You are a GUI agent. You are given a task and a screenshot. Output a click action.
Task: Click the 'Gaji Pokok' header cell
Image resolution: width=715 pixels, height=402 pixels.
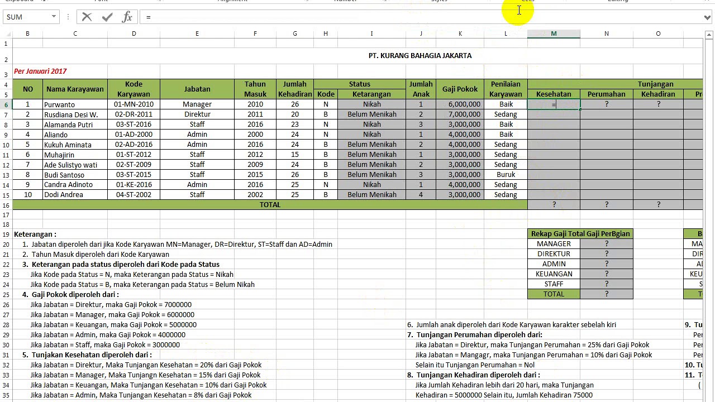(460, 89)
